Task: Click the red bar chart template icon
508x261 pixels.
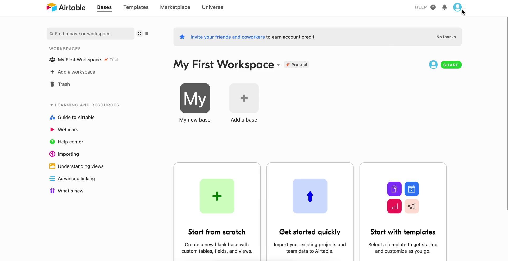Action: [x=394, y=206]
